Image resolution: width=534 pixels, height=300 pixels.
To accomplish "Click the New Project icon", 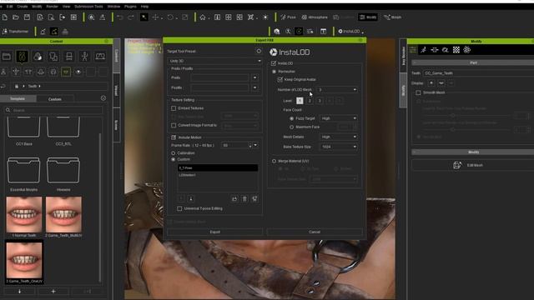I will (x=5, y=17).
